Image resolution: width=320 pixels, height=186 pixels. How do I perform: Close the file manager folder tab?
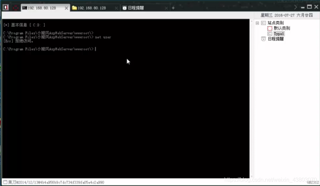click(x=116, y=8)
